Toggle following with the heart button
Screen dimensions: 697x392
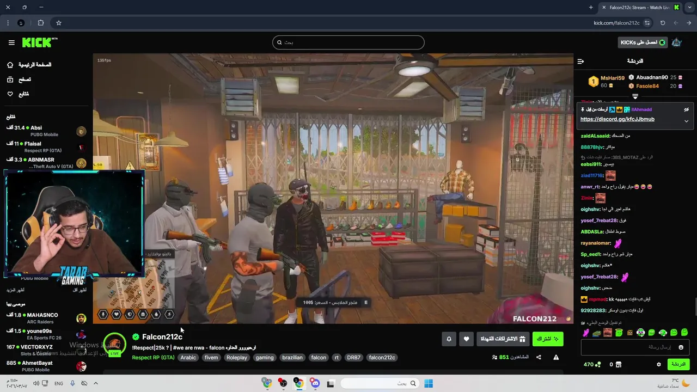pyautogui.click(x=466, y=339)
